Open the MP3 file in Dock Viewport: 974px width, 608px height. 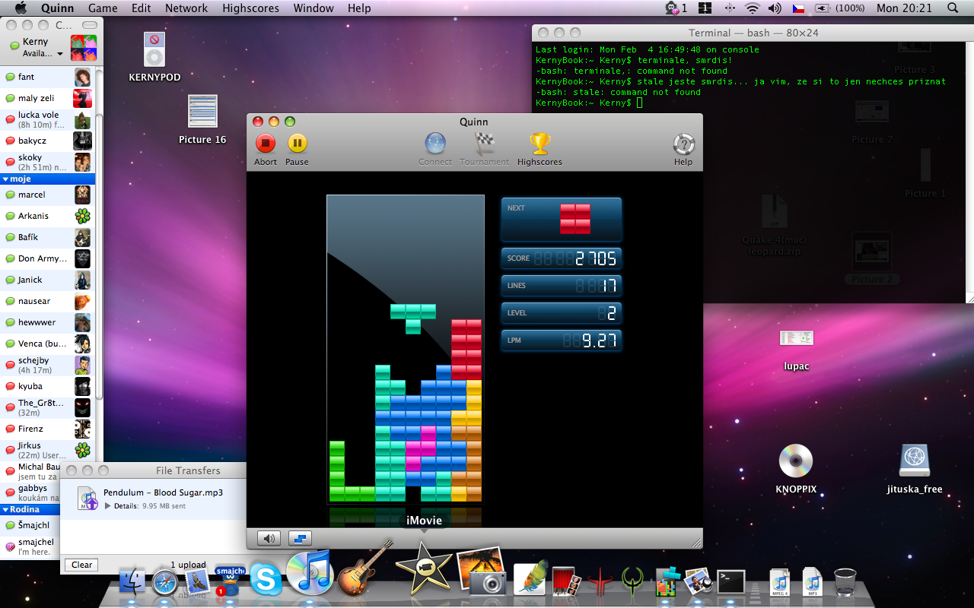tap(811, 582)
